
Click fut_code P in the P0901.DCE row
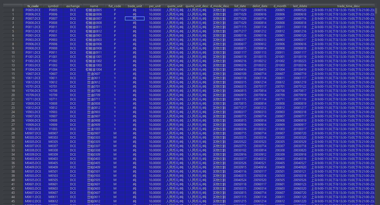115,36
